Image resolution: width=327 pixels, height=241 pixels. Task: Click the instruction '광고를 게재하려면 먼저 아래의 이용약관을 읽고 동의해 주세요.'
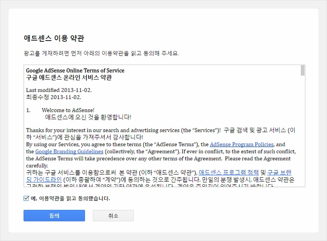[101, 53]
